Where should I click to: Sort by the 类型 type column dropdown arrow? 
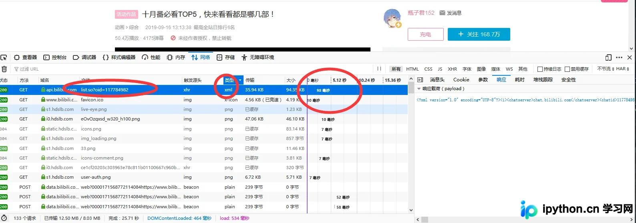click(x=240, y=80)
